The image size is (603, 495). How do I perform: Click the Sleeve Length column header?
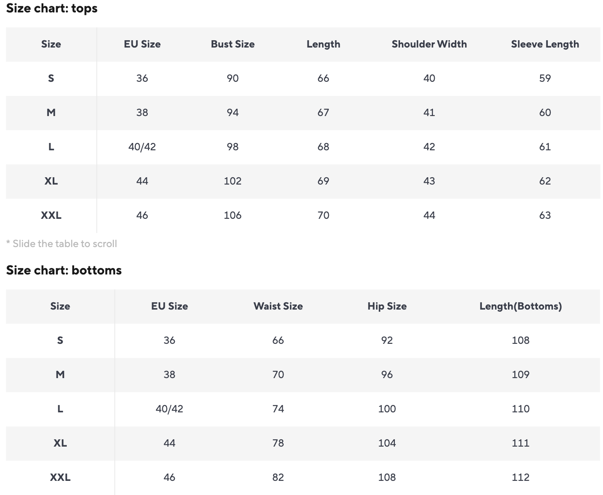(x=545, y=44)
